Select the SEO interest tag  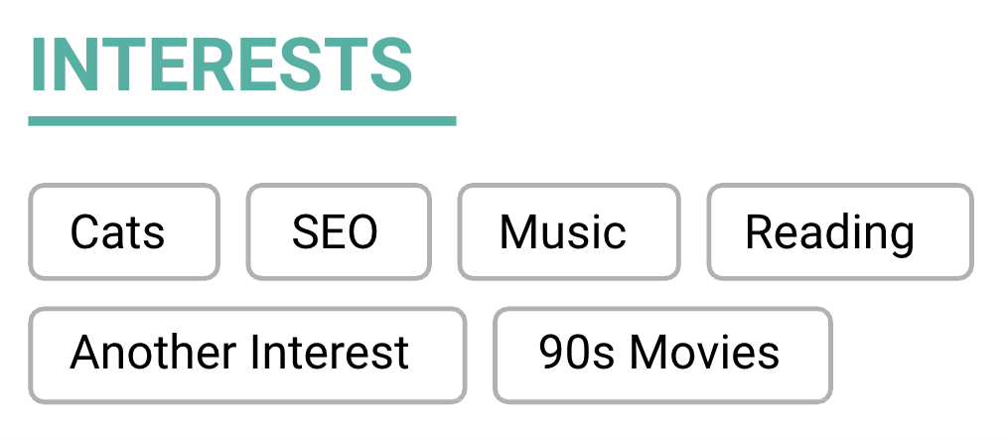338,232
